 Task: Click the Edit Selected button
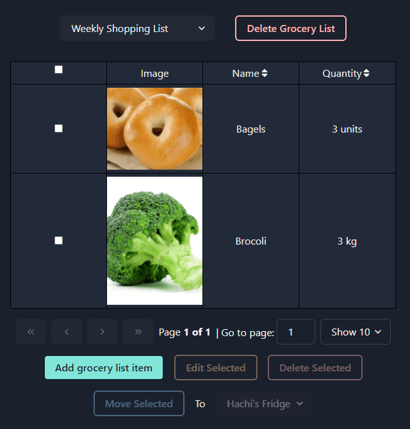coord(216,368)
